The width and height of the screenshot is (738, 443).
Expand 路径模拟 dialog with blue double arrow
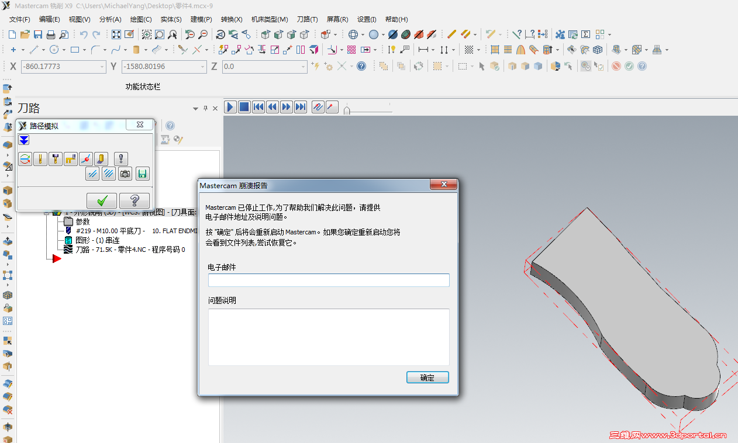pyautogui.click(x=23, y=140)
